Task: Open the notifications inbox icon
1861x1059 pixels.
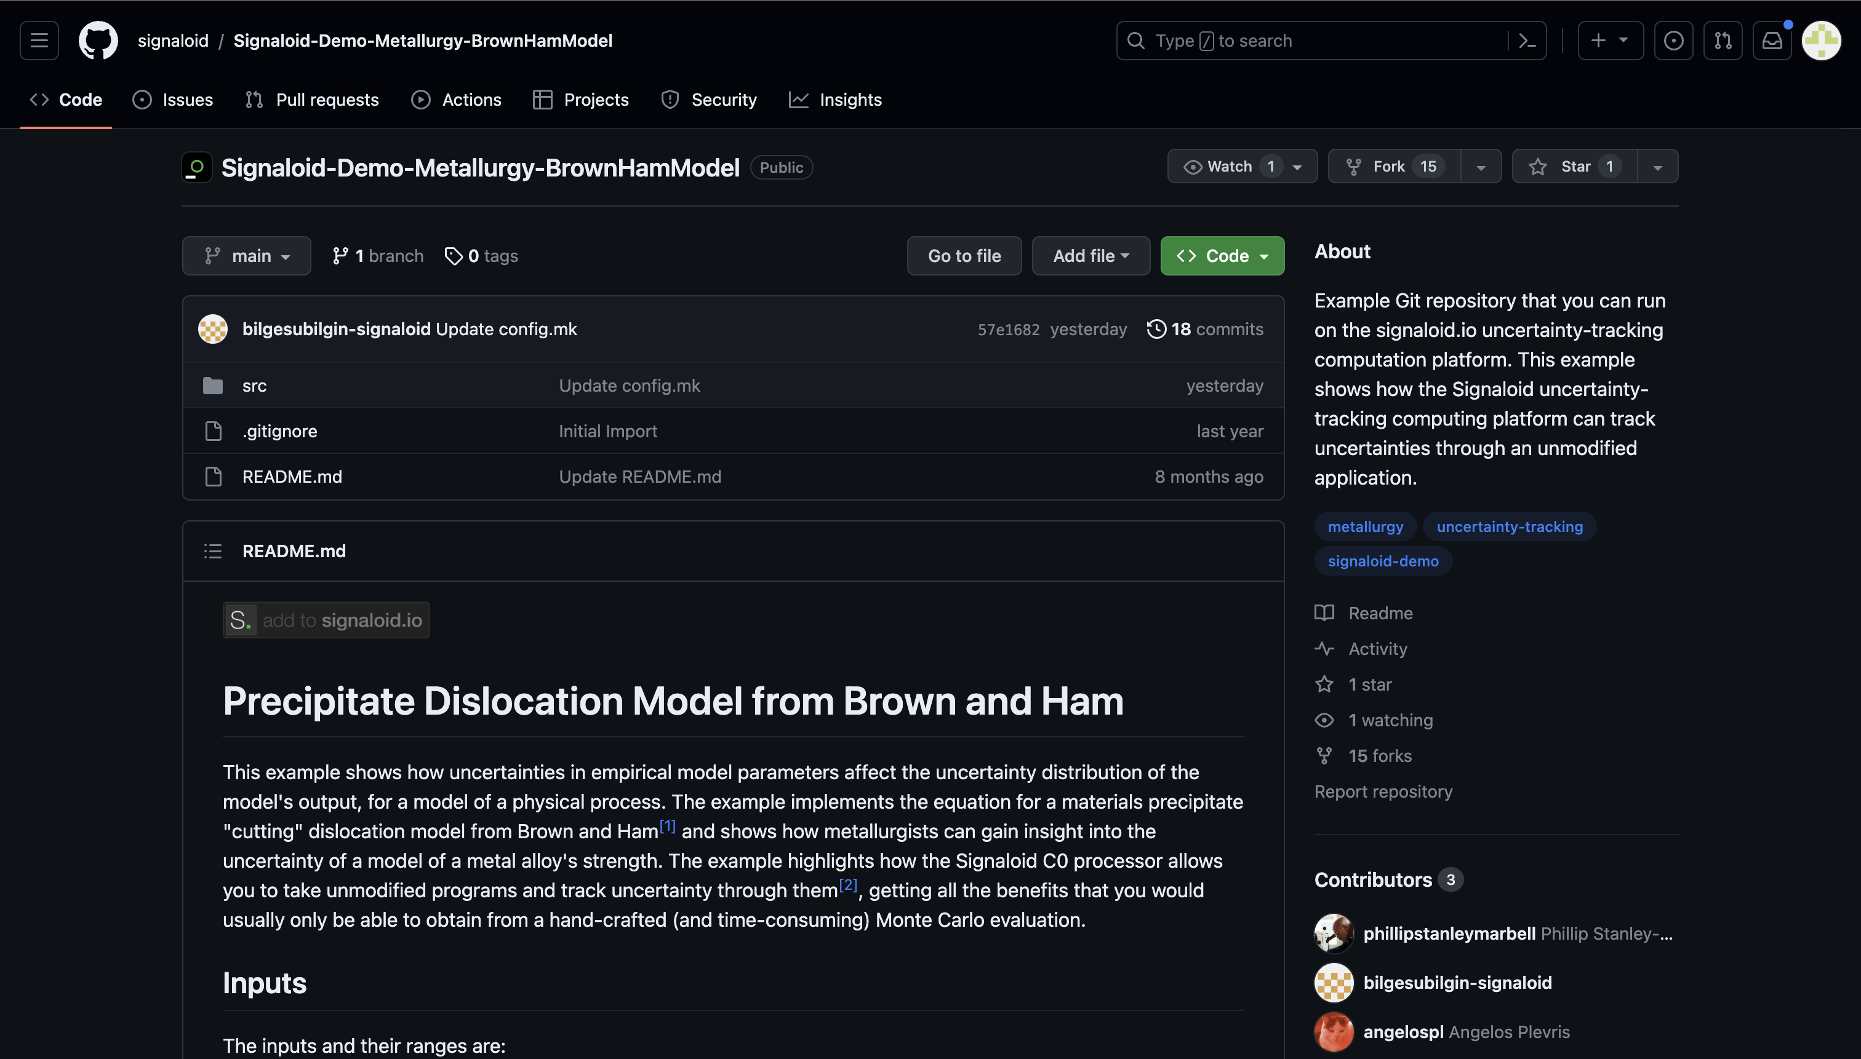Action: tap(1772, 41)
